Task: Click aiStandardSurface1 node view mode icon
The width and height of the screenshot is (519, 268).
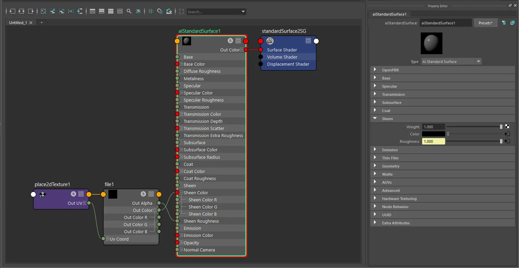Action: click(x=238, y=41)
